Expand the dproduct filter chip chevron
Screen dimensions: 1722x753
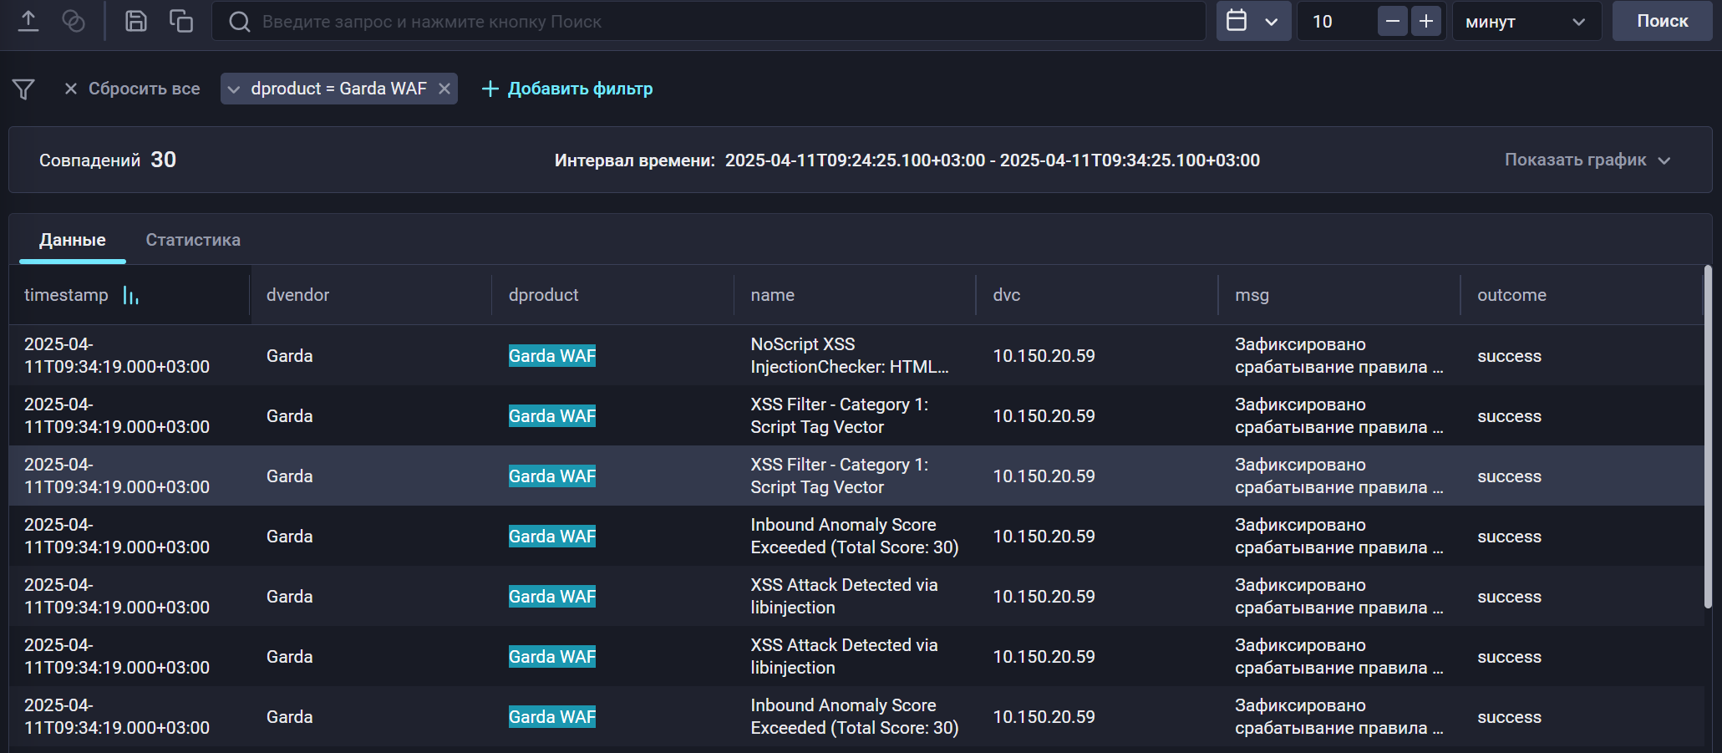234,89
